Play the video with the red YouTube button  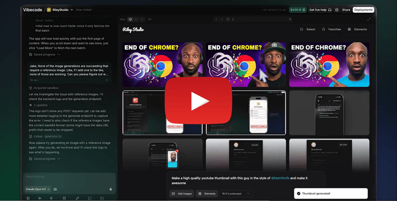click(198, 100)
